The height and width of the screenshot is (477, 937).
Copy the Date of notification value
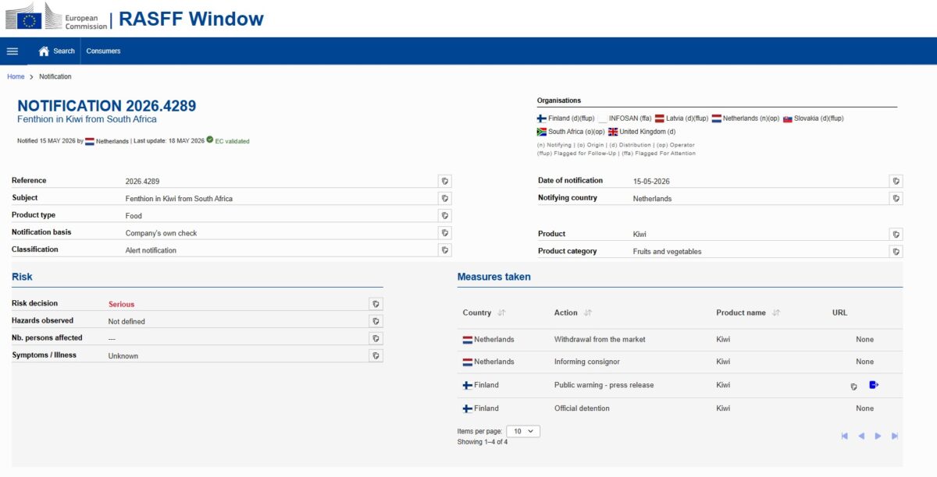[896, 181]
